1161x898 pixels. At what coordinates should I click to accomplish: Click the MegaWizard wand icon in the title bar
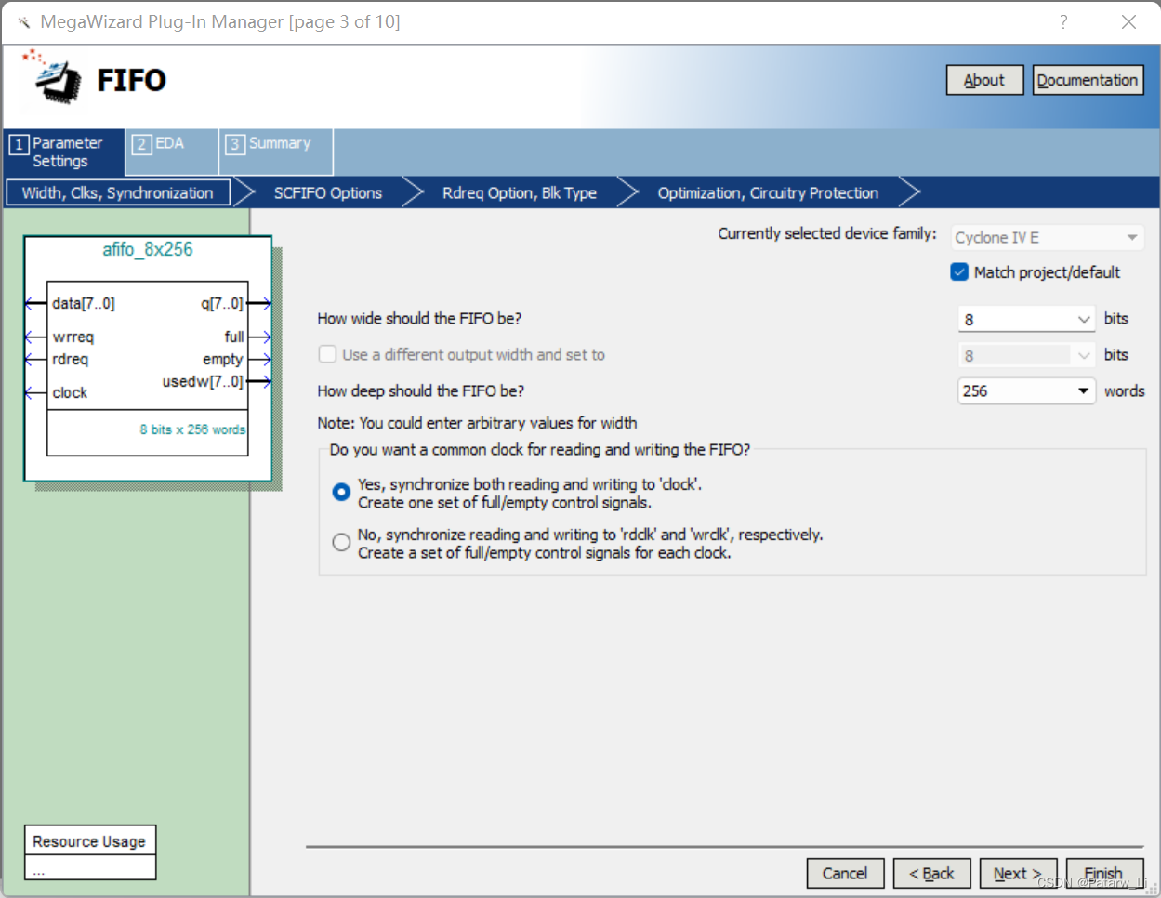[22, 20]
